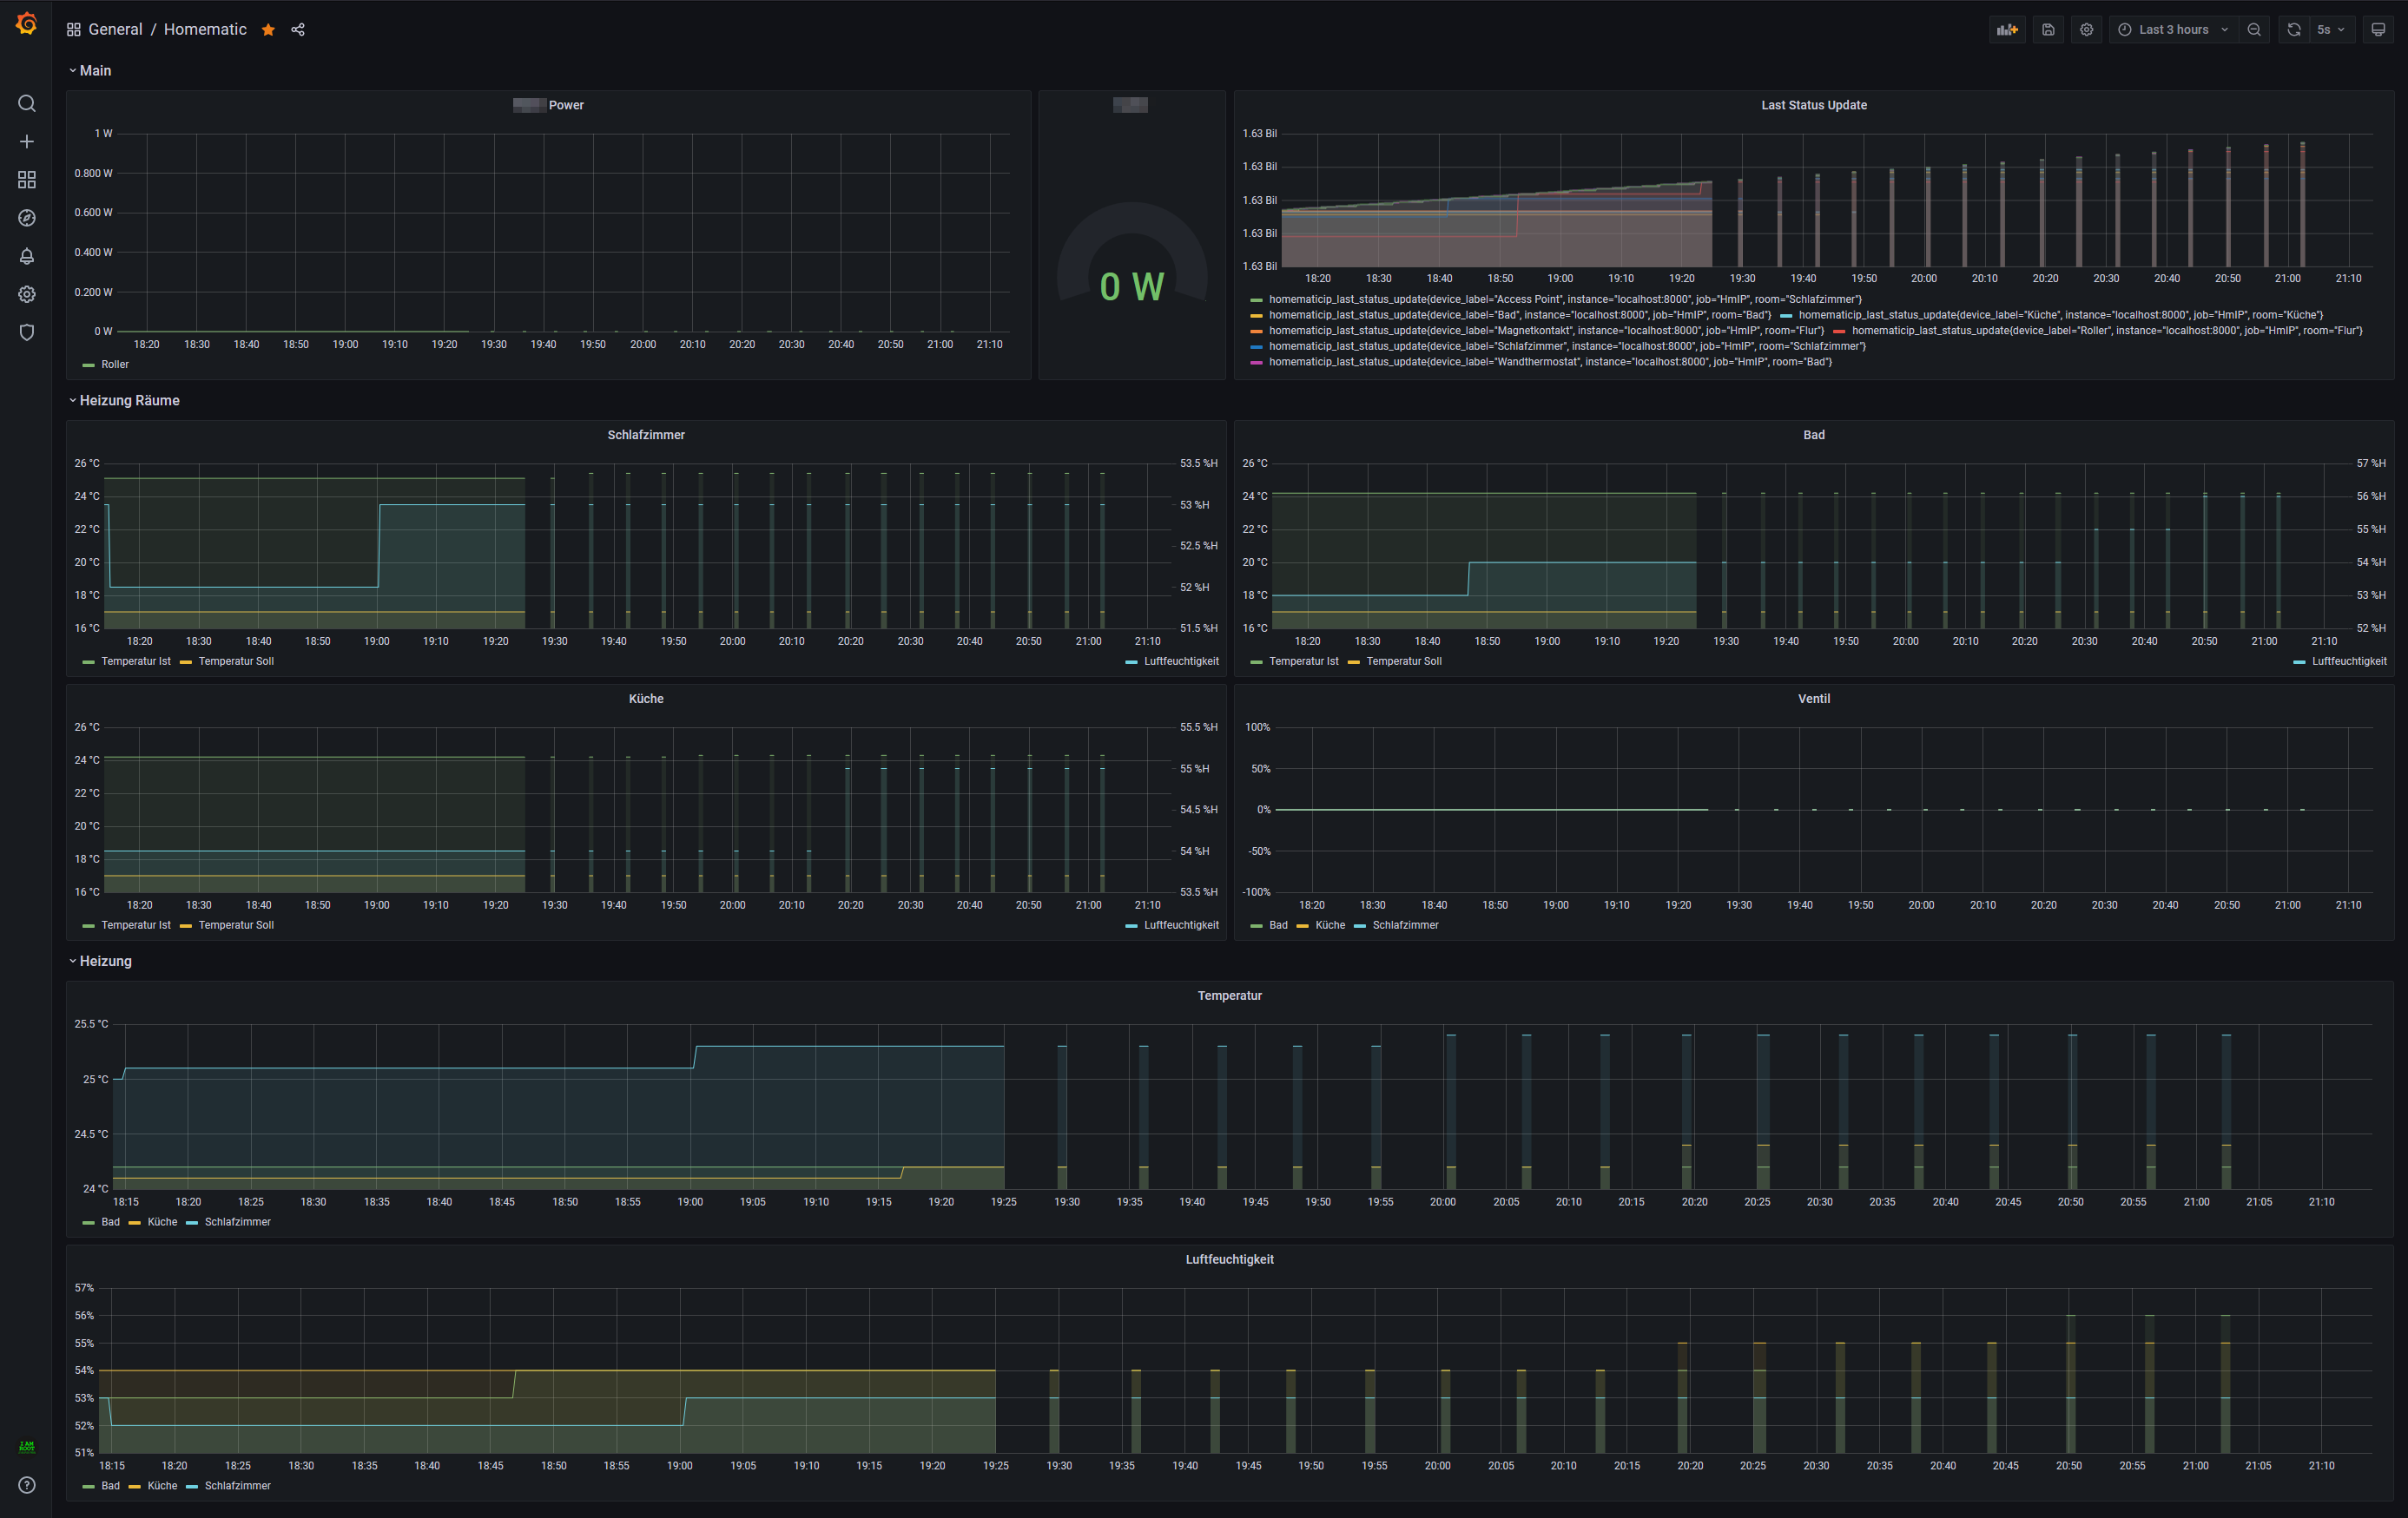Image resolution: width=2408 pixels, height=1518 pixels.
Task: Open the Temperatur panel title menu
Action: (1229, 996)
